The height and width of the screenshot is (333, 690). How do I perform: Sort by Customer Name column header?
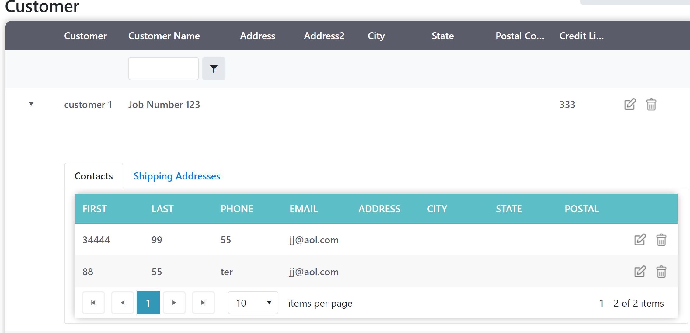pyautogui.click(x=164, y=36)
